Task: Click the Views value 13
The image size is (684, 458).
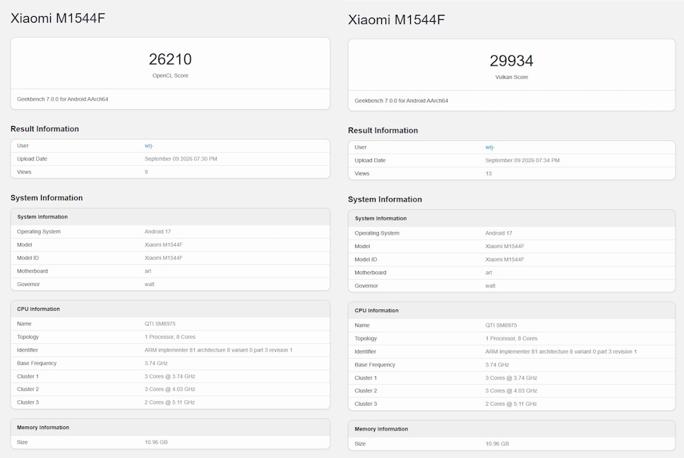Action: click(x=488, y=174)
